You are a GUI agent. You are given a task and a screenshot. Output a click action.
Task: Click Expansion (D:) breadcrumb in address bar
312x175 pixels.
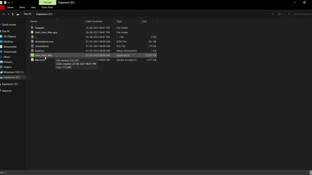pos(44,14)
